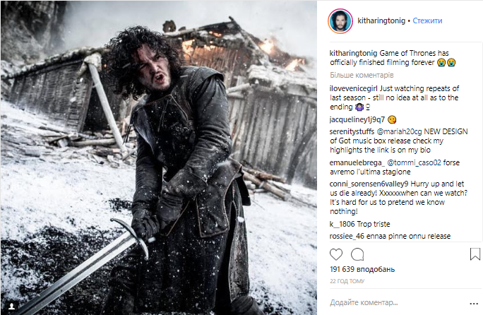This screenshot has width=483, height=315.
Task: Open kitharingtonig profile avatar
Action: (340, 21)
